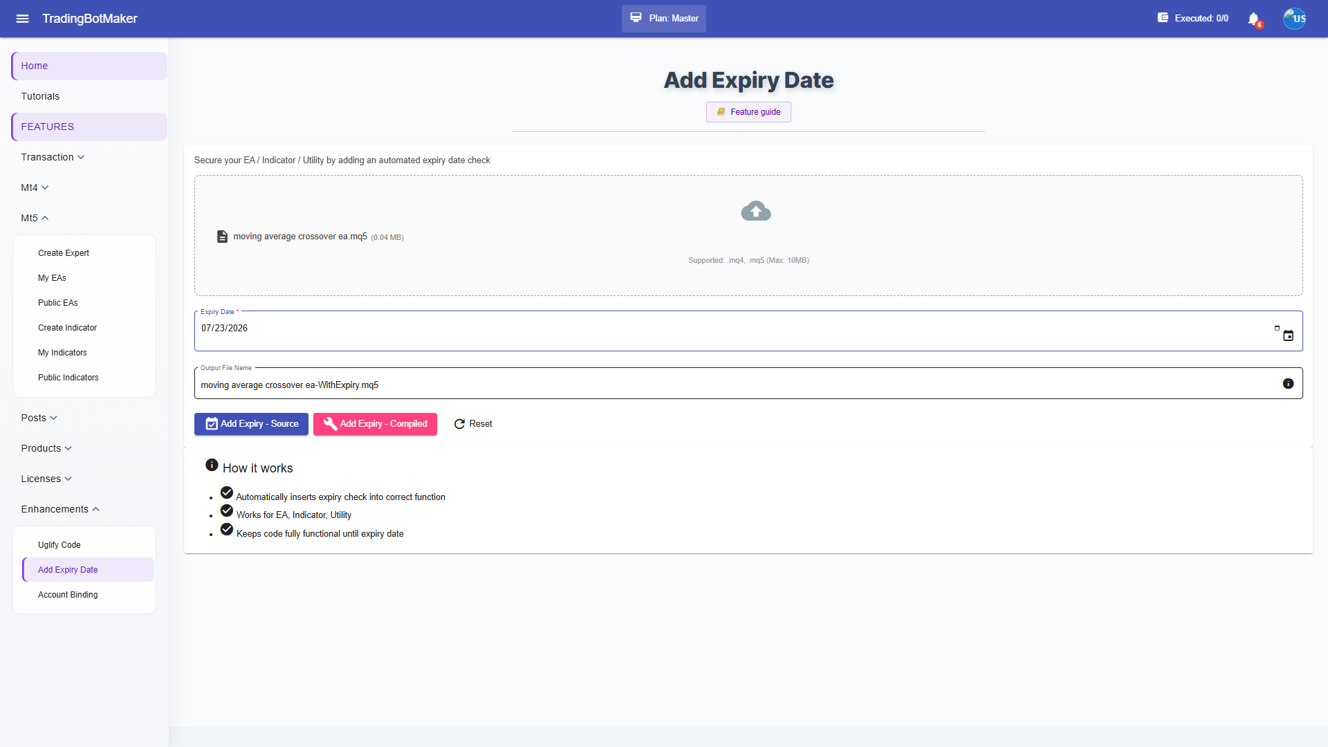Click the Expiry Date input field
The image size is (1328, 747).
point(748,331)
